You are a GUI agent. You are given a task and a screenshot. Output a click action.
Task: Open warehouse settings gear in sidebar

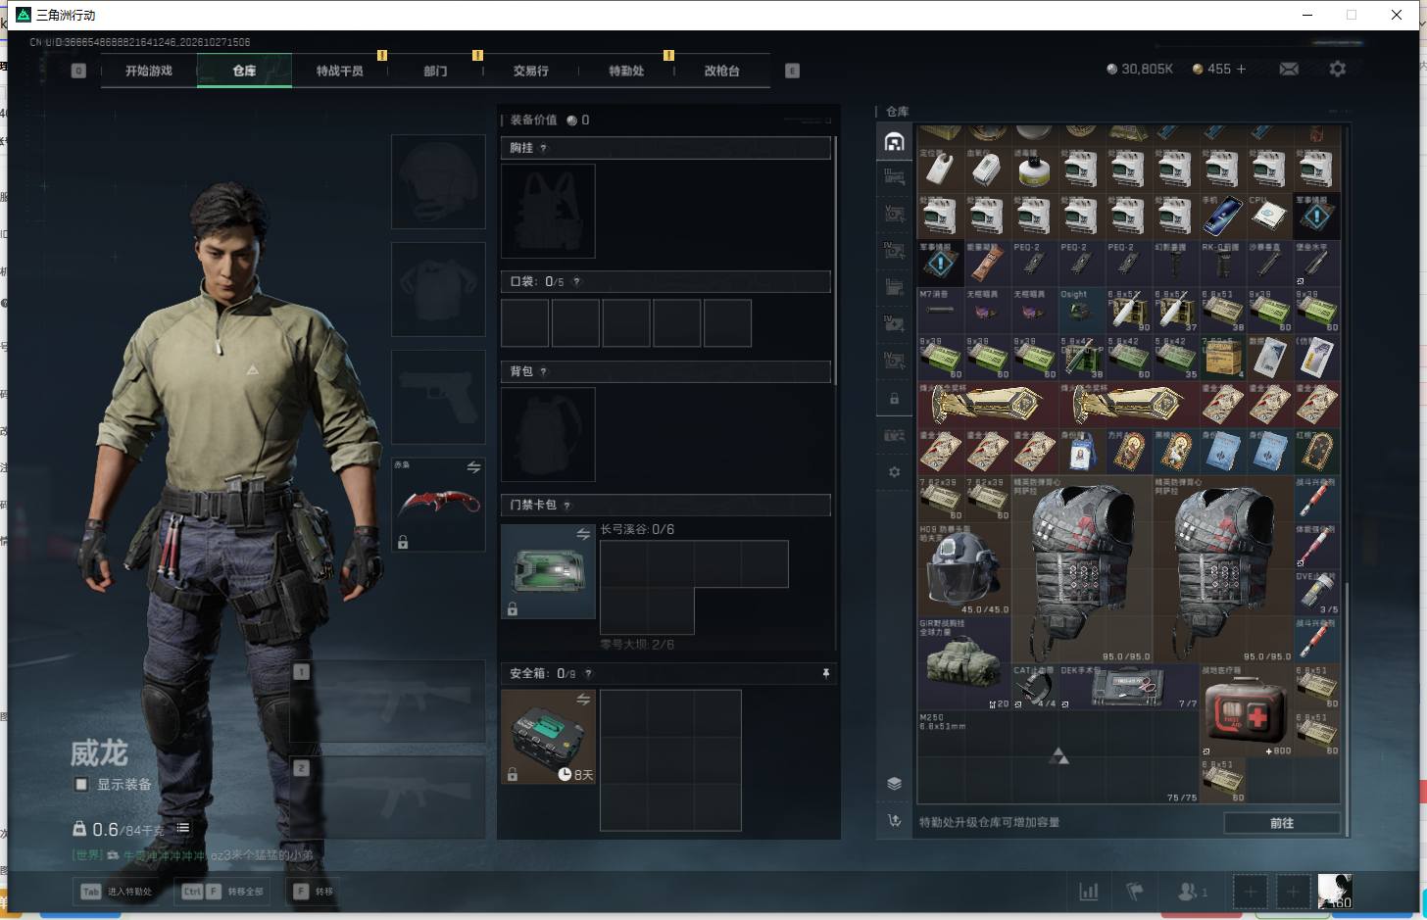(x=894, y=471)
